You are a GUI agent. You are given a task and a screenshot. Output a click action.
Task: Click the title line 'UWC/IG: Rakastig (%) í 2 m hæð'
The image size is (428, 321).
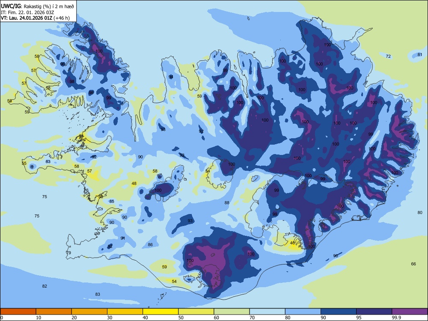point(37,6)
